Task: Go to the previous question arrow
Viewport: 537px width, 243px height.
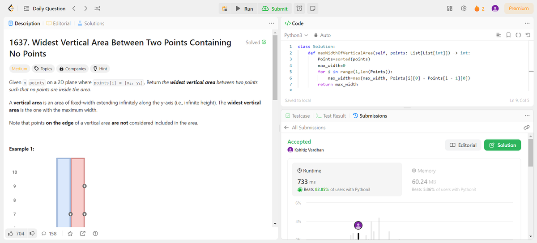Action: click(74, 9)
